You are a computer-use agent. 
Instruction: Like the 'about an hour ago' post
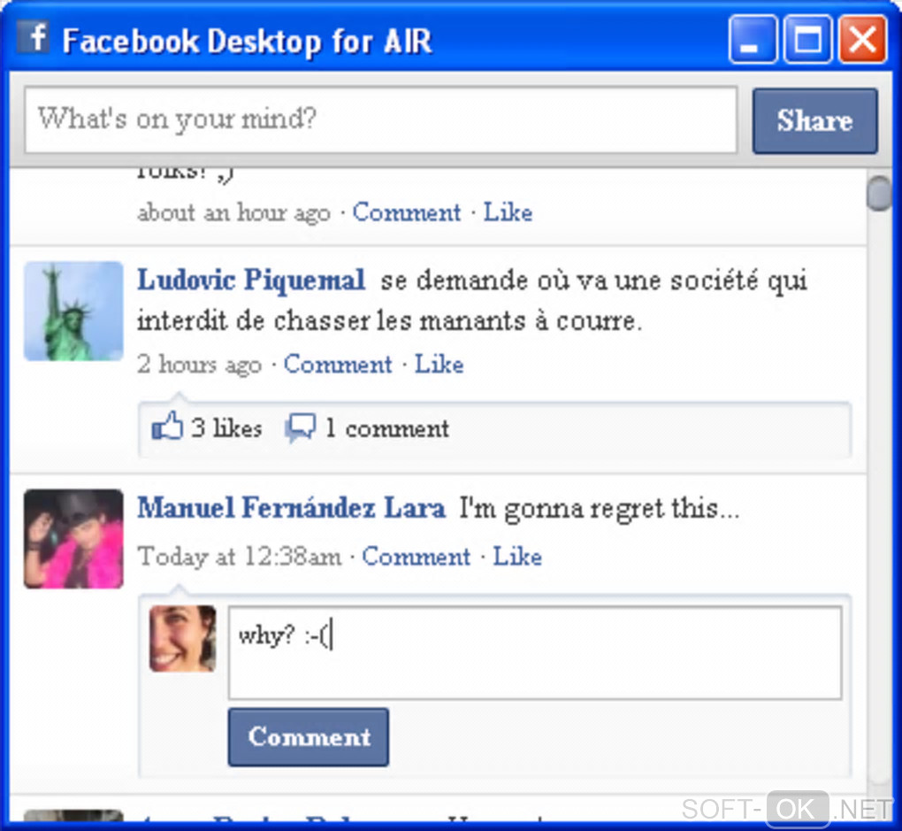(508, 212)
